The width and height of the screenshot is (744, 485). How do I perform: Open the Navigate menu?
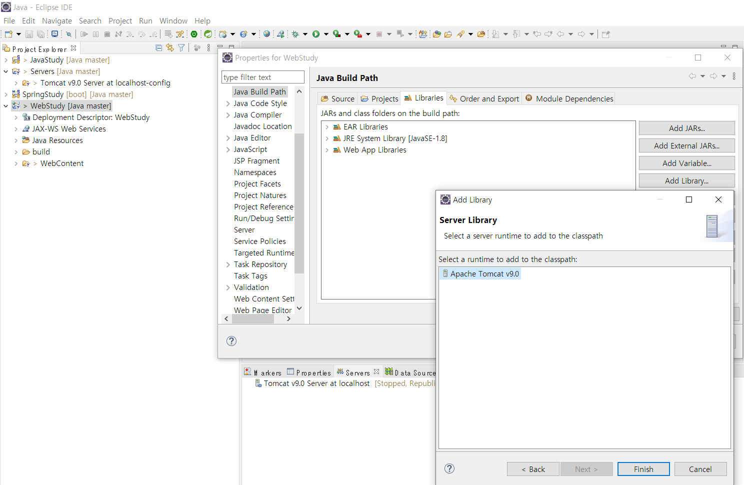tap(57, 20)
